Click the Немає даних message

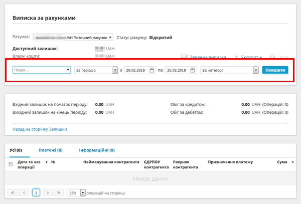150,179
